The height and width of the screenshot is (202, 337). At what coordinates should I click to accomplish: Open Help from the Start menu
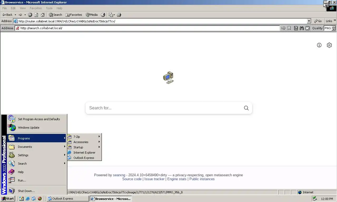click(37, 172)
